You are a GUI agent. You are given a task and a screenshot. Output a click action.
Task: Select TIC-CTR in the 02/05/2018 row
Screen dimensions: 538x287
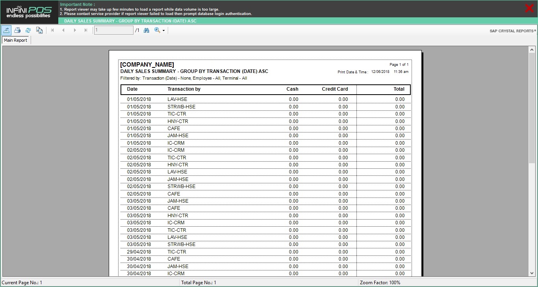click(x=176, y=158)
